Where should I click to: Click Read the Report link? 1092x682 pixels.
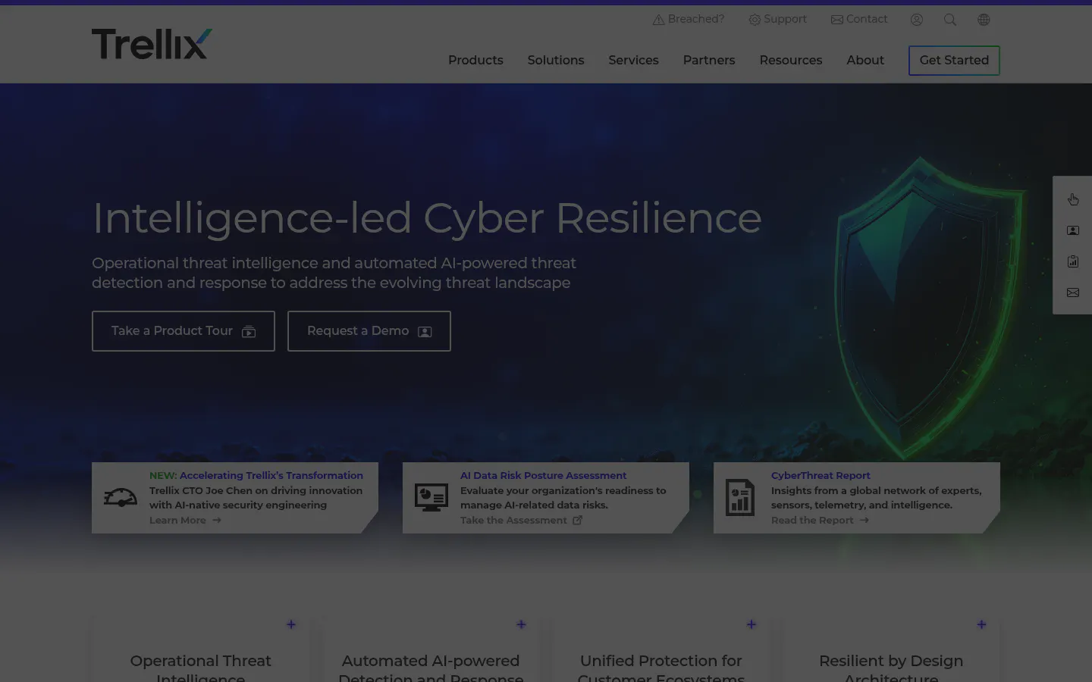coord(820,520)
